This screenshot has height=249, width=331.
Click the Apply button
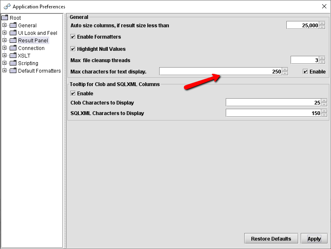[314, 239]
